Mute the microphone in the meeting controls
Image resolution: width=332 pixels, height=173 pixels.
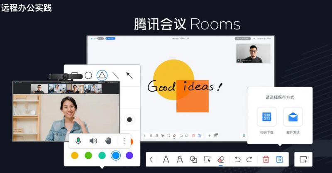pyautogui.click(x=78, y=141)
